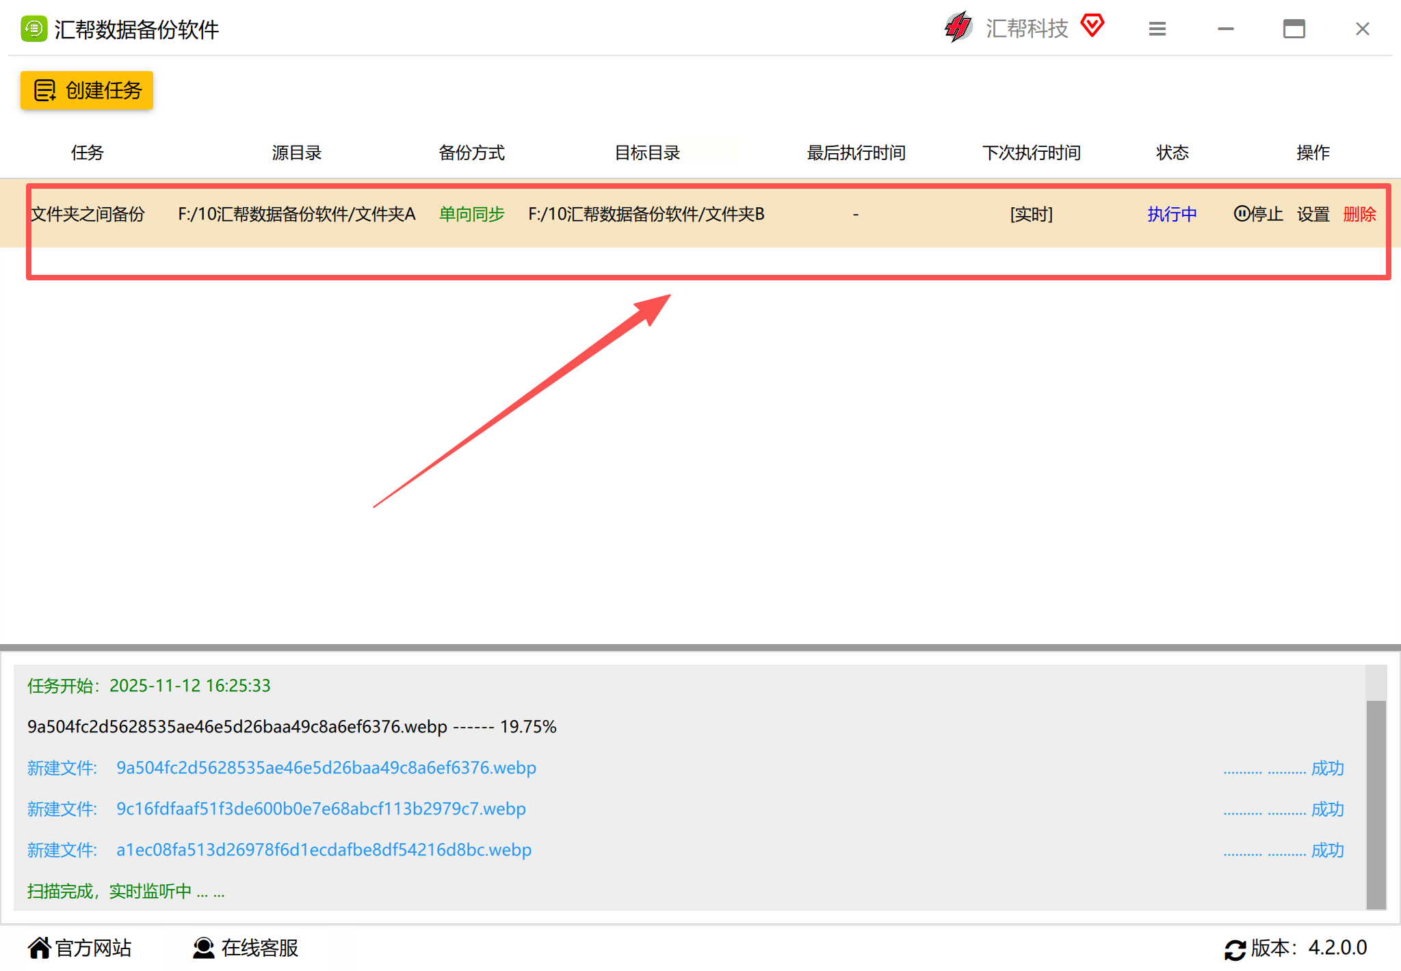
Task: Click the version refresh arrows icon
Action: (1235, 949)
